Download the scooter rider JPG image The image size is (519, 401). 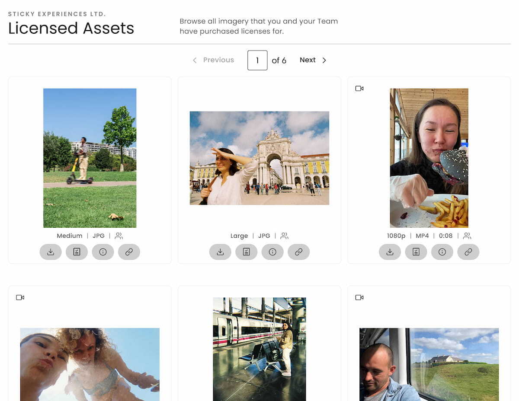click(x=51, y=252)
